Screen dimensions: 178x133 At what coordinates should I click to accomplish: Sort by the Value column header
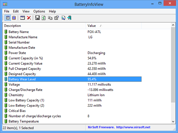114,26
